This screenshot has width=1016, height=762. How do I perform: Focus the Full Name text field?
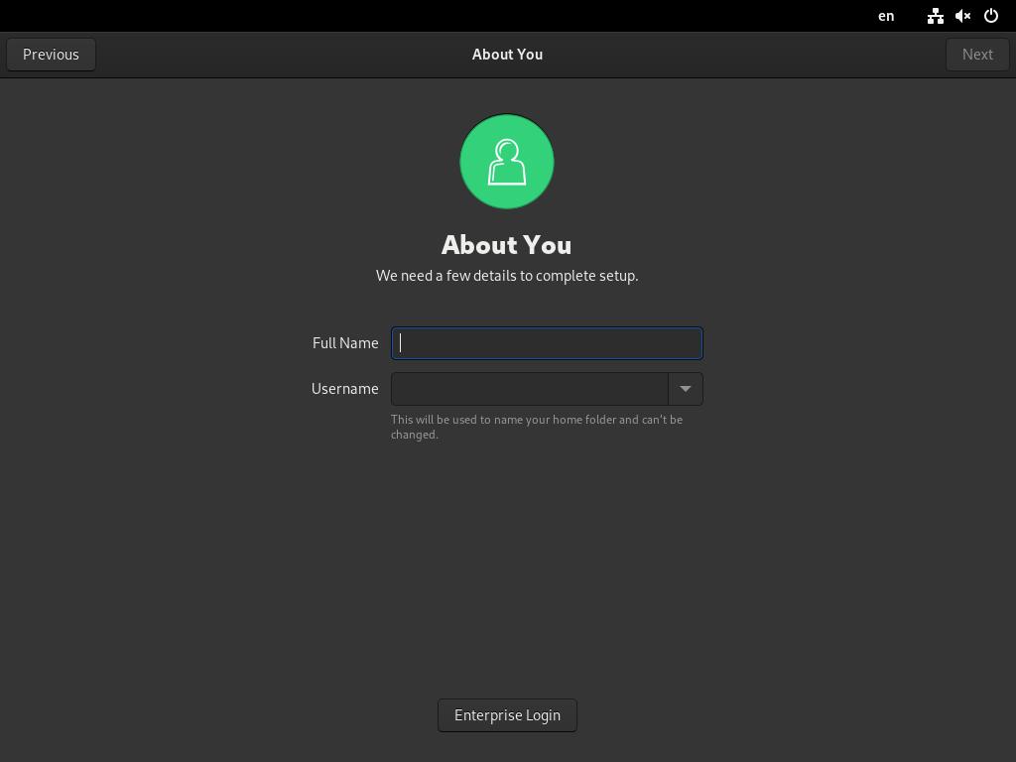pos(547,343)
